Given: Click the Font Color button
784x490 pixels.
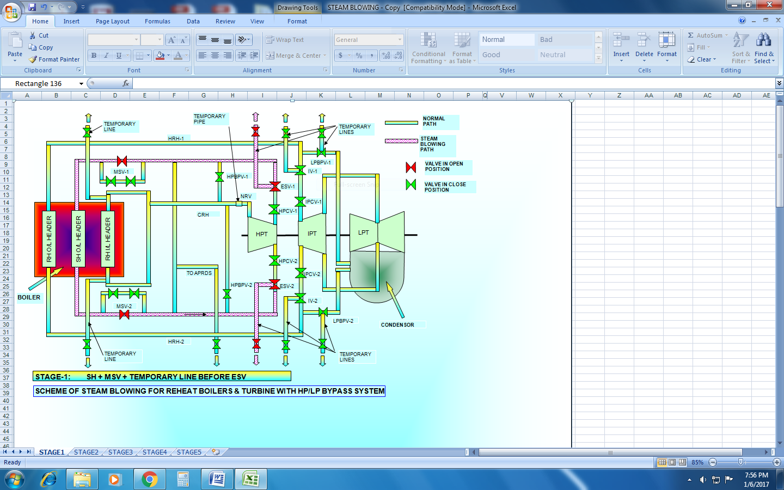Looking at the screenshot, I should pos(178,56).
